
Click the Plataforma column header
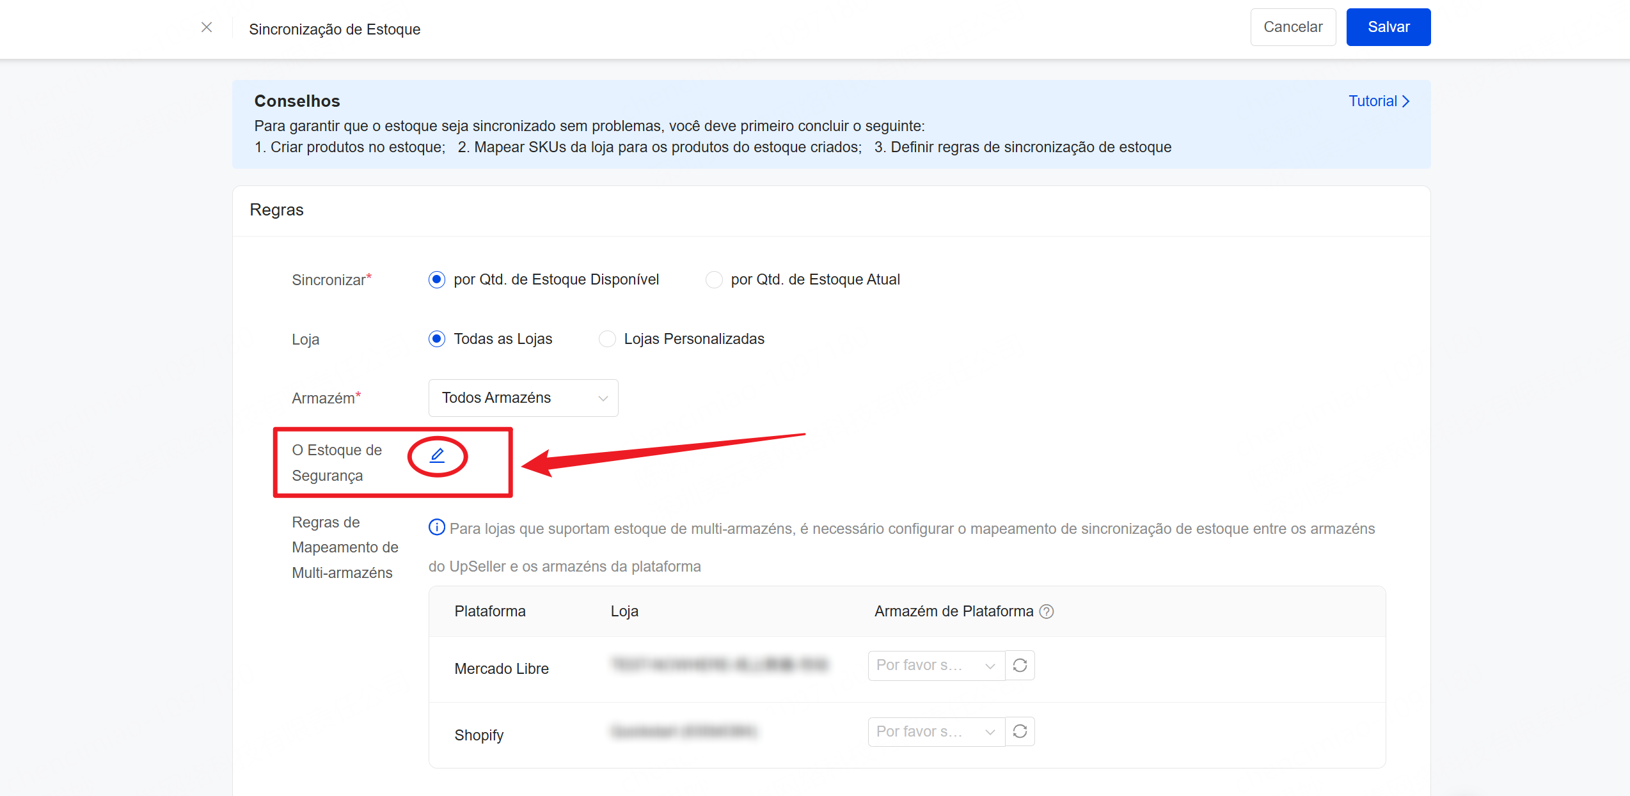pyautogui.click(x=490, y=611)
